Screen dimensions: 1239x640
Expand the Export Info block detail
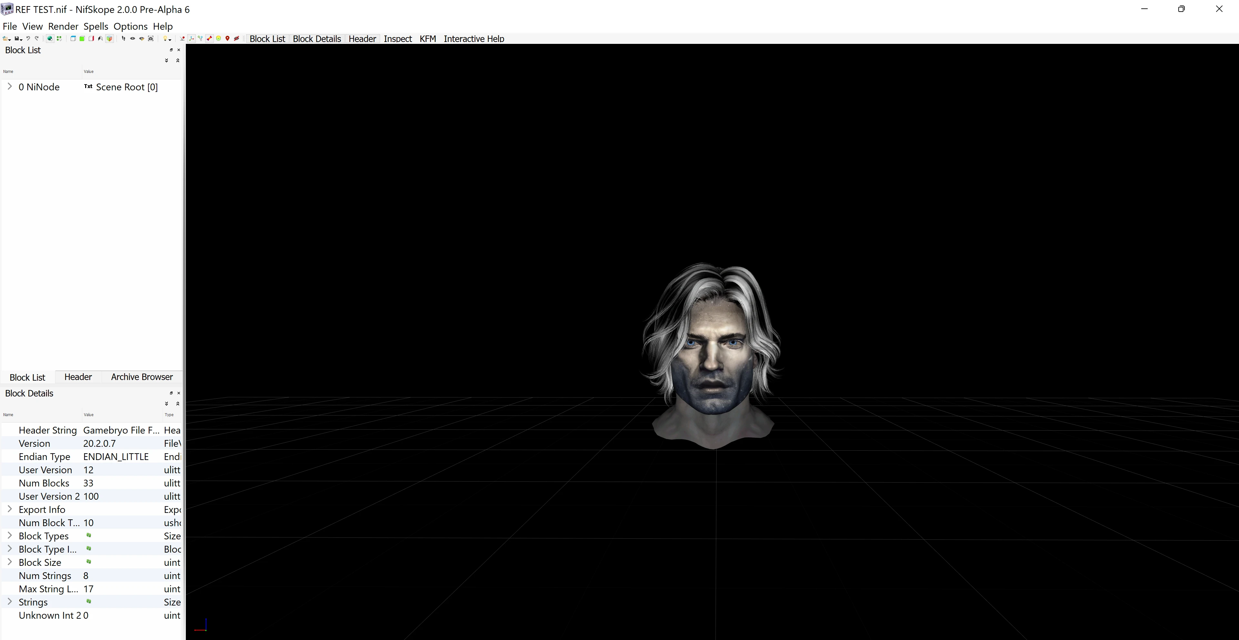coord(9,509)
